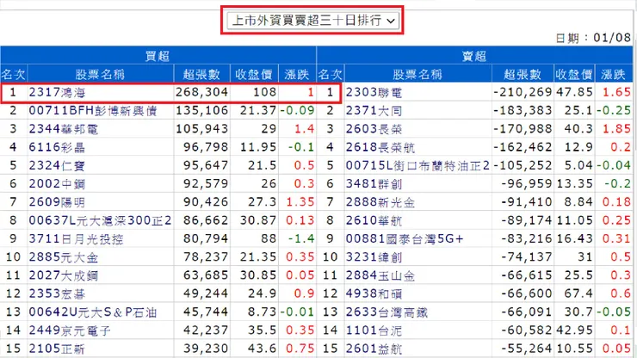Click the closing price 67.4 cell
The height and width of the screenshot is (358, 637).
coord(580,293)
